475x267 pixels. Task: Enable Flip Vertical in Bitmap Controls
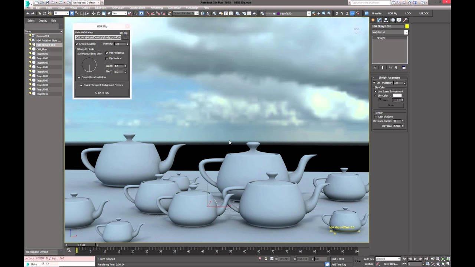[107, 58]
